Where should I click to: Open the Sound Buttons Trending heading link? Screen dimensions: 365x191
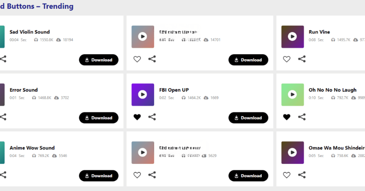pyautogui.click(x=36, y=6)
